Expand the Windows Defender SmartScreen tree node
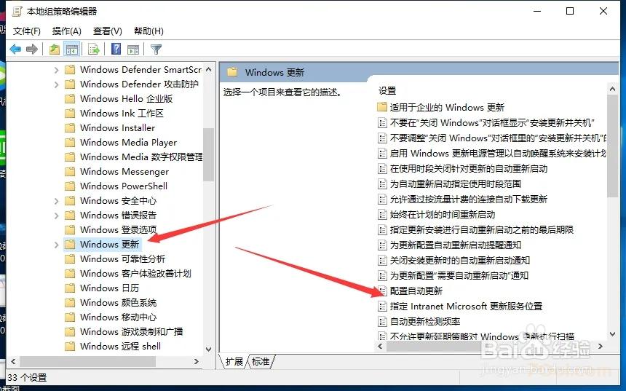Screen dimensions: 626x391 point(56,70)
